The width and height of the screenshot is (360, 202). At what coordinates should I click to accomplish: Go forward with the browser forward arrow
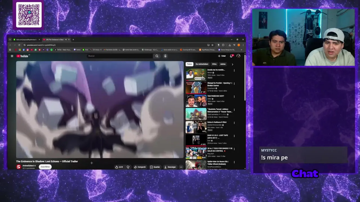click(x=15, y=45)
